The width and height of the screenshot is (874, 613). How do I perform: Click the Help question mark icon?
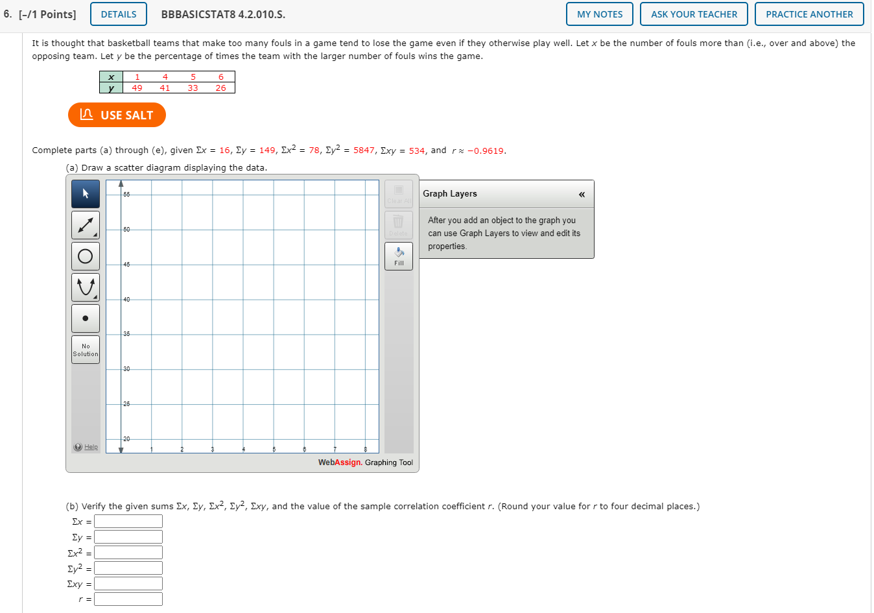[x=78, y=446]
